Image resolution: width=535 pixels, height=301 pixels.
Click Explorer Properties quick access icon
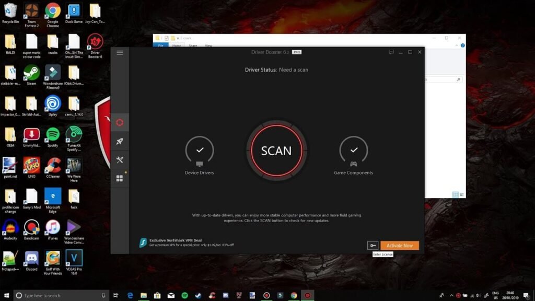167,38
